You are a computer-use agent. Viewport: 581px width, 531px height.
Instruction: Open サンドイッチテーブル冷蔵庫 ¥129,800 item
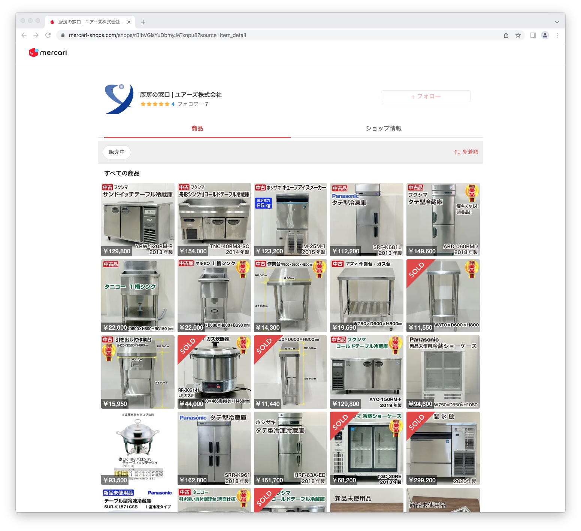tap(138, 220)
